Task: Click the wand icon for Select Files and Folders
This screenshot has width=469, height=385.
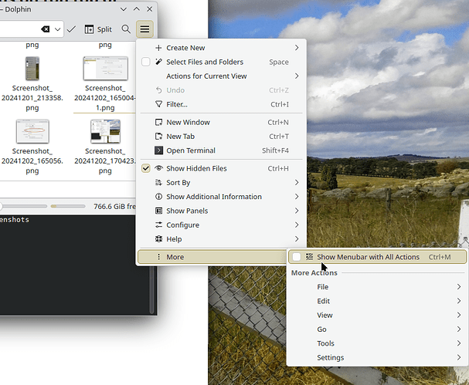Action: click(158, 62)
